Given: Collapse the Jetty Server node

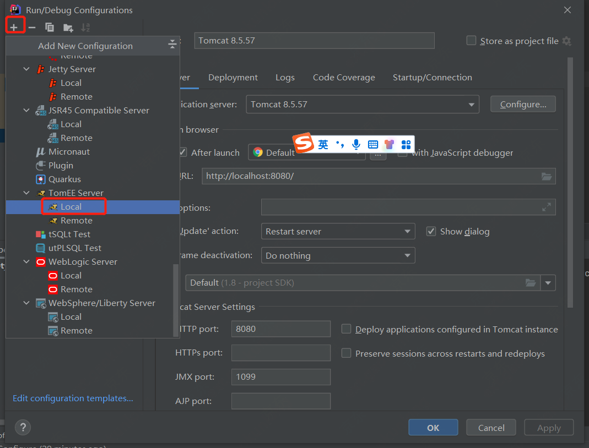Looking at the screenshot, I should point(26,69).
